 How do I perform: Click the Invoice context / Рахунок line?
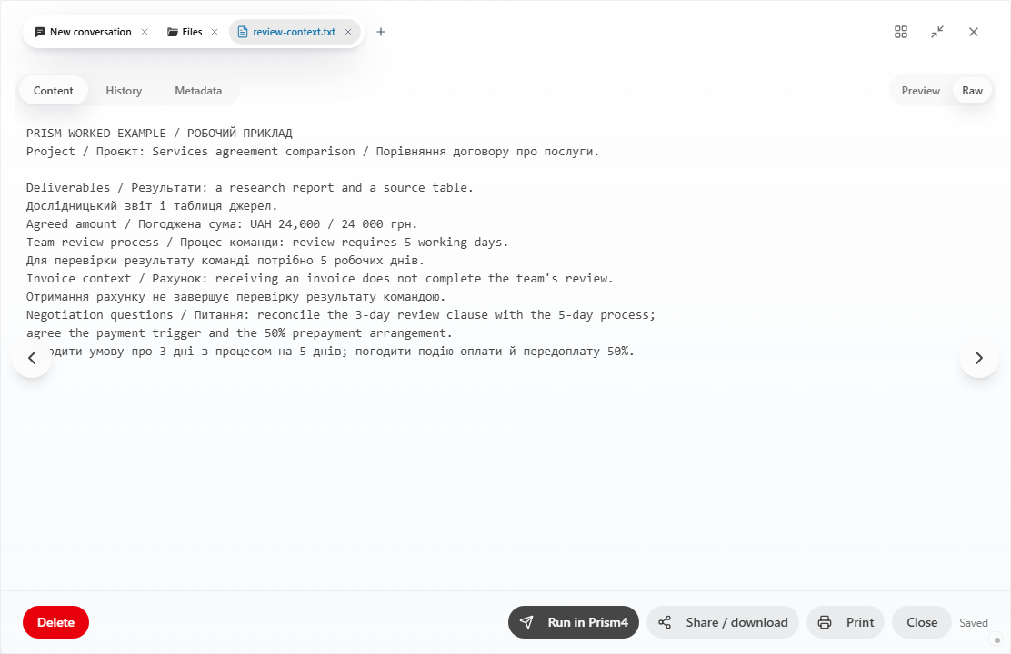pyautogui.click(x=320, y=278)
